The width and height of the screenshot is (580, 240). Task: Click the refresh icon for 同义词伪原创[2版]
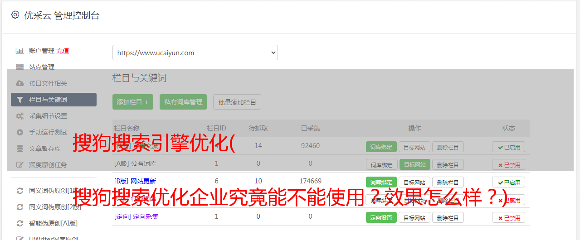pos(19,207)
